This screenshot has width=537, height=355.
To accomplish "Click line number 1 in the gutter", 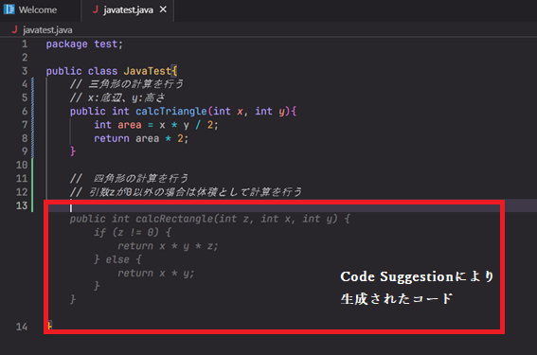I will [x=25, y=44].
